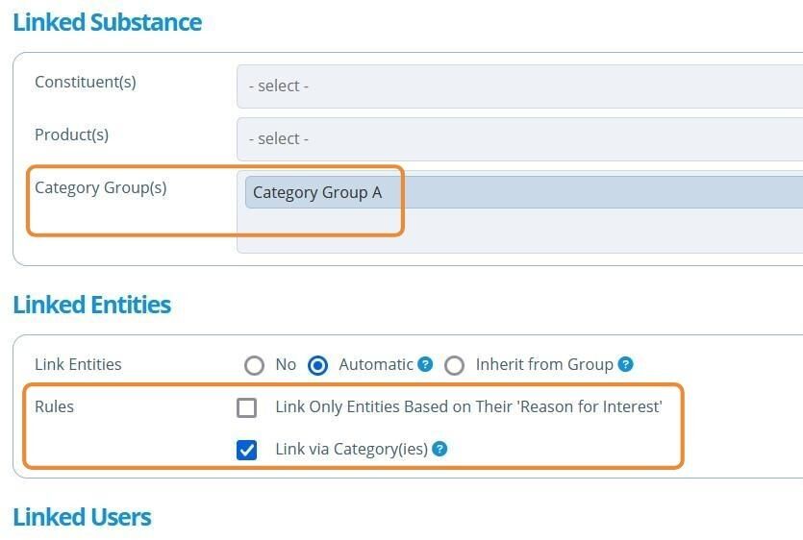This screenshot has height=540, width=803.
Task: Enable Link Only Entities 'Reason for Interest' checkbox
Action: [x=247, y=408]
